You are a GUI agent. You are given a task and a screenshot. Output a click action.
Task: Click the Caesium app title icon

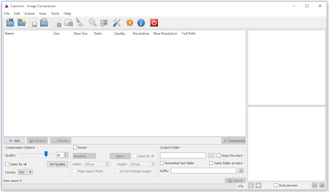click(7, 6)
